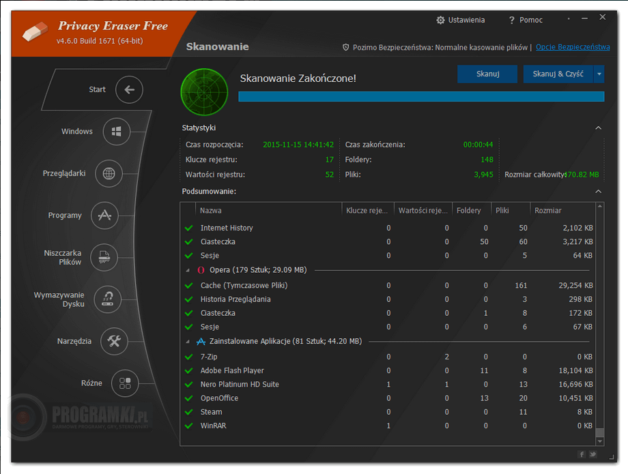Click the blue scan progress bar
Screen dimensions: 628x474
[421, 96]
